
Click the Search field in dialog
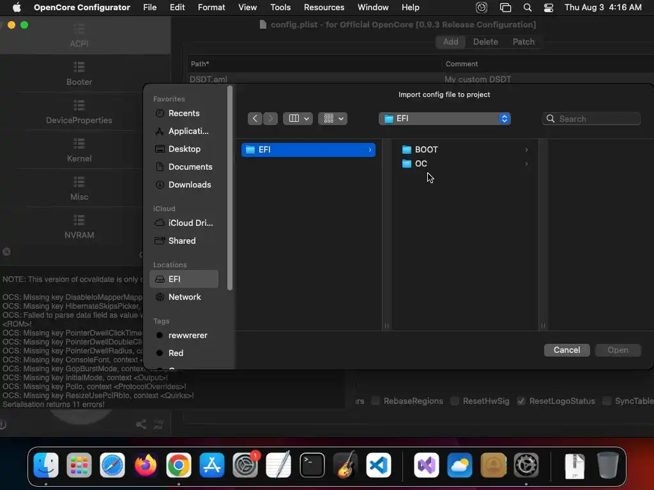point(591,119)
